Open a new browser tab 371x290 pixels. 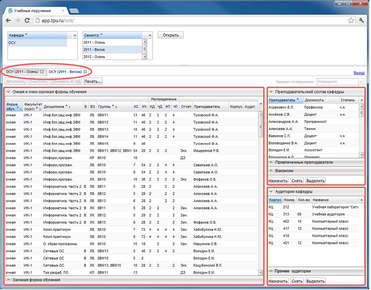(74, 11)
